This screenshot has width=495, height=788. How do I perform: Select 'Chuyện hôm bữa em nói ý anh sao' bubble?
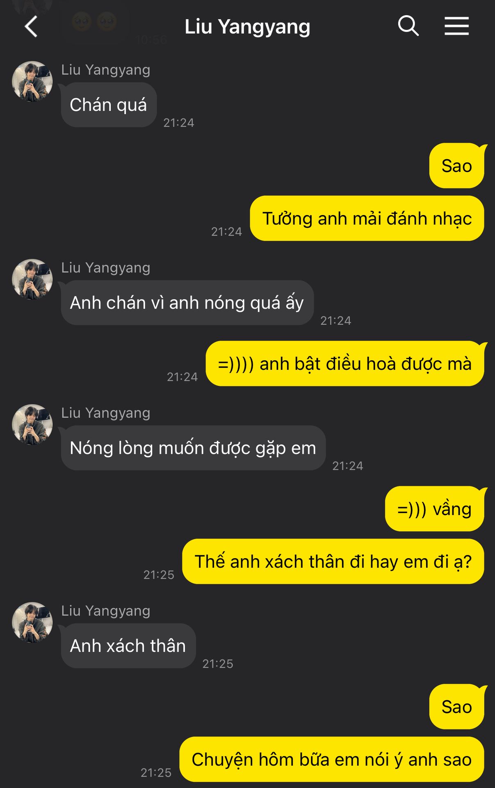(x=332, y=759)
